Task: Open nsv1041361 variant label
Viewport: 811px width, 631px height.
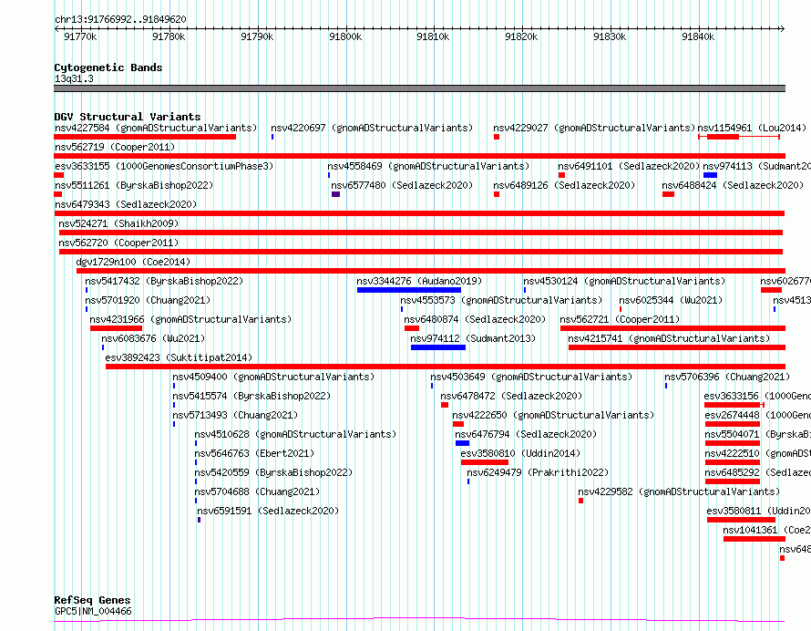Action: coord(766,530)
